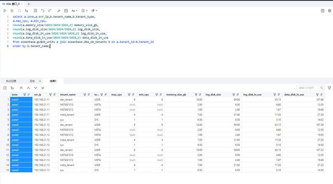
Task: Export the result set using the export icon
Action: [x=5, y=88]
